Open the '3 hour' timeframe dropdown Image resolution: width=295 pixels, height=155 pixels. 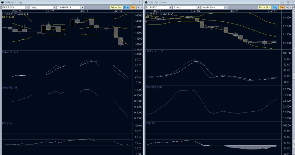[186, 7]
